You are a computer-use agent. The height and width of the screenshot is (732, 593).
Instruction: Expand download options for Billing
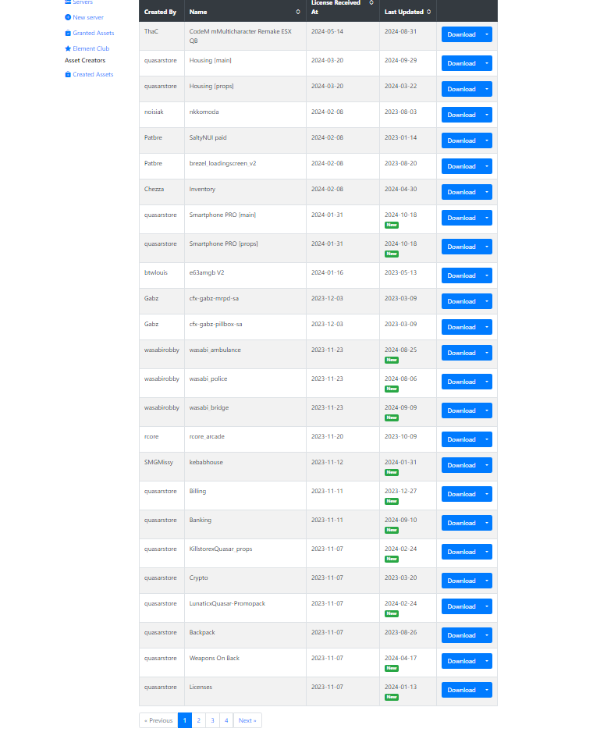pos(487,495)
